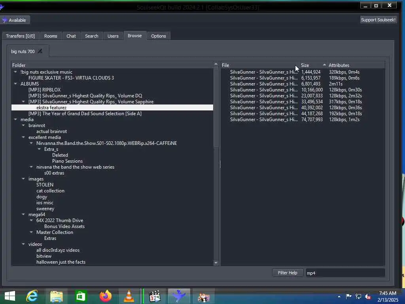Screen dimensions: 405x304
Task: Close the big nuts 700 browse tab
Action: tap(40, 51)
